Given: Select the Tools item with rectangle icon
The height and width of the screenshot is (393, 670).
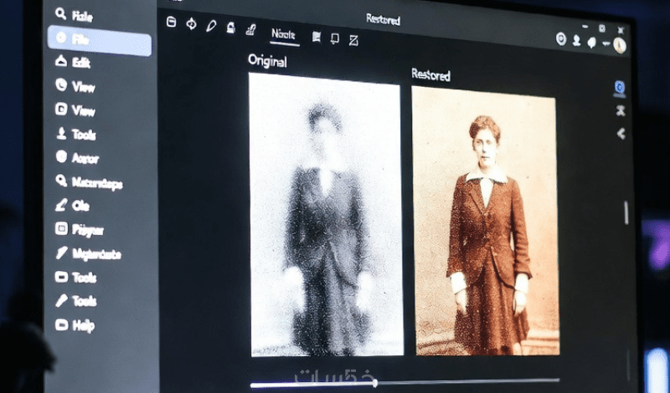Looking at the screenshot, I should 76,278.
